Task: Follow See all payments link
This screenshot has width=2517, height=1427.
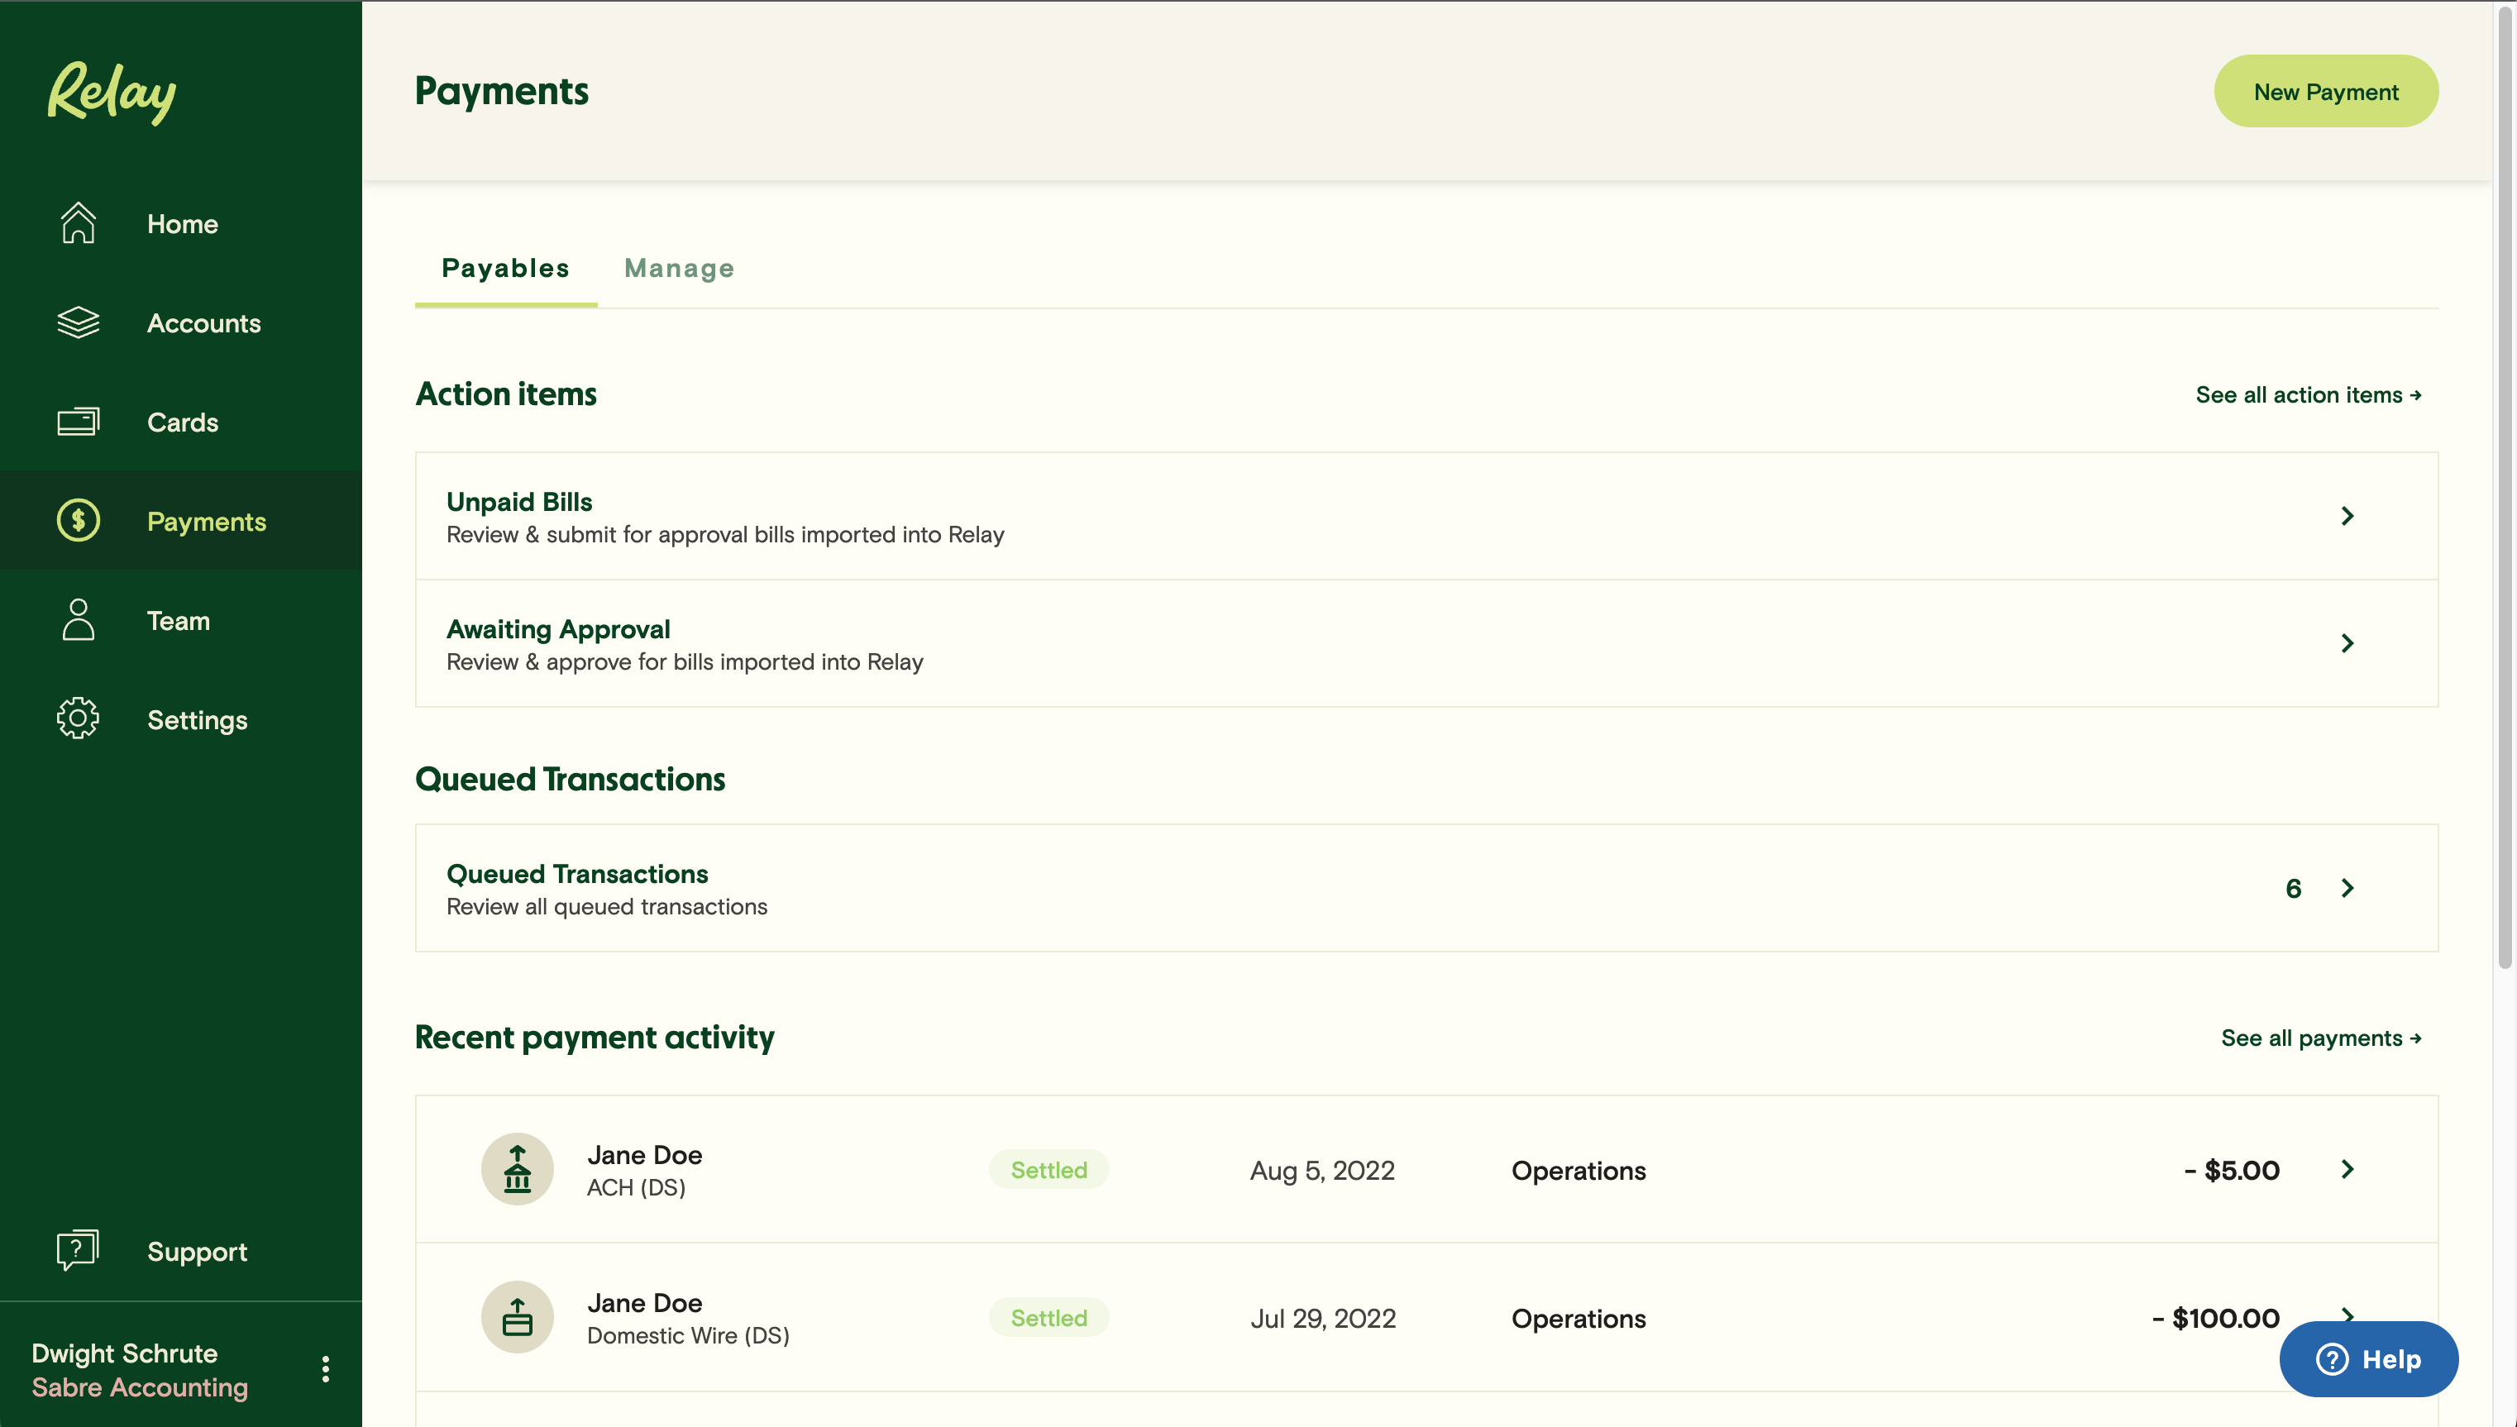Action: [2321, 1038]
